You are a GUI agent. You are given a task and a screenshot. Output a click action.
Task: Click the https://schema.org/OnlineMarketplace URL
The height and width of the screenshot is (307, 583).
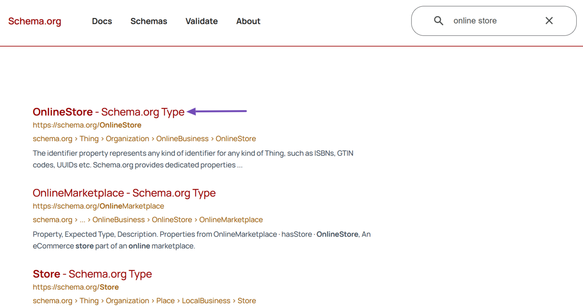(98, 206)
